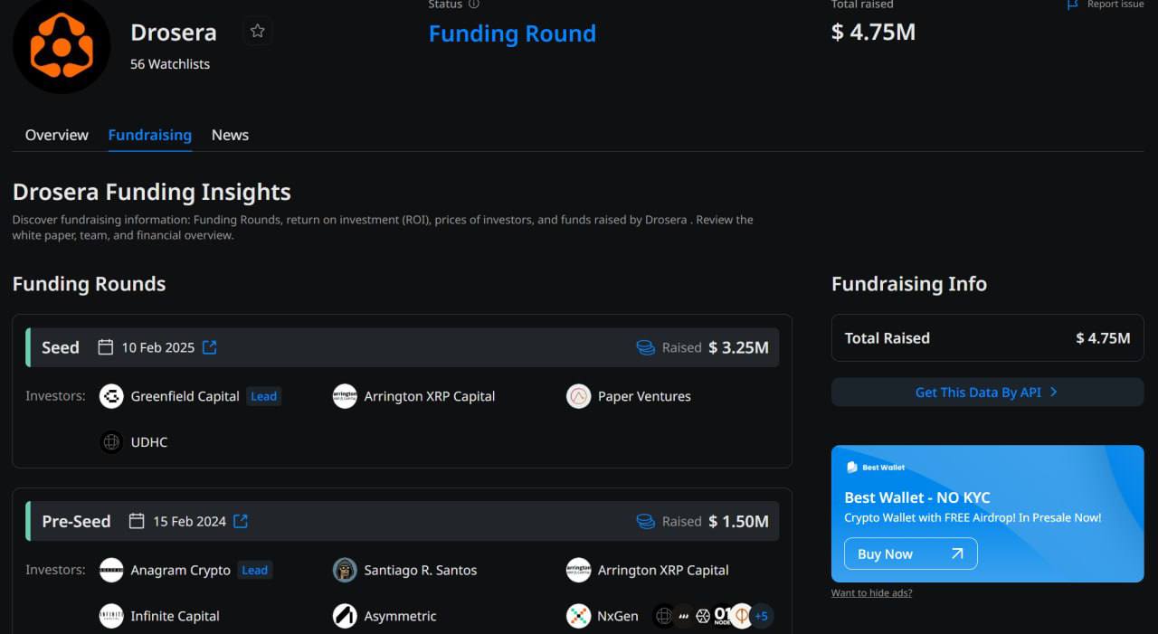
Task: Switch to the Overview tab
Action: (57, 135)
